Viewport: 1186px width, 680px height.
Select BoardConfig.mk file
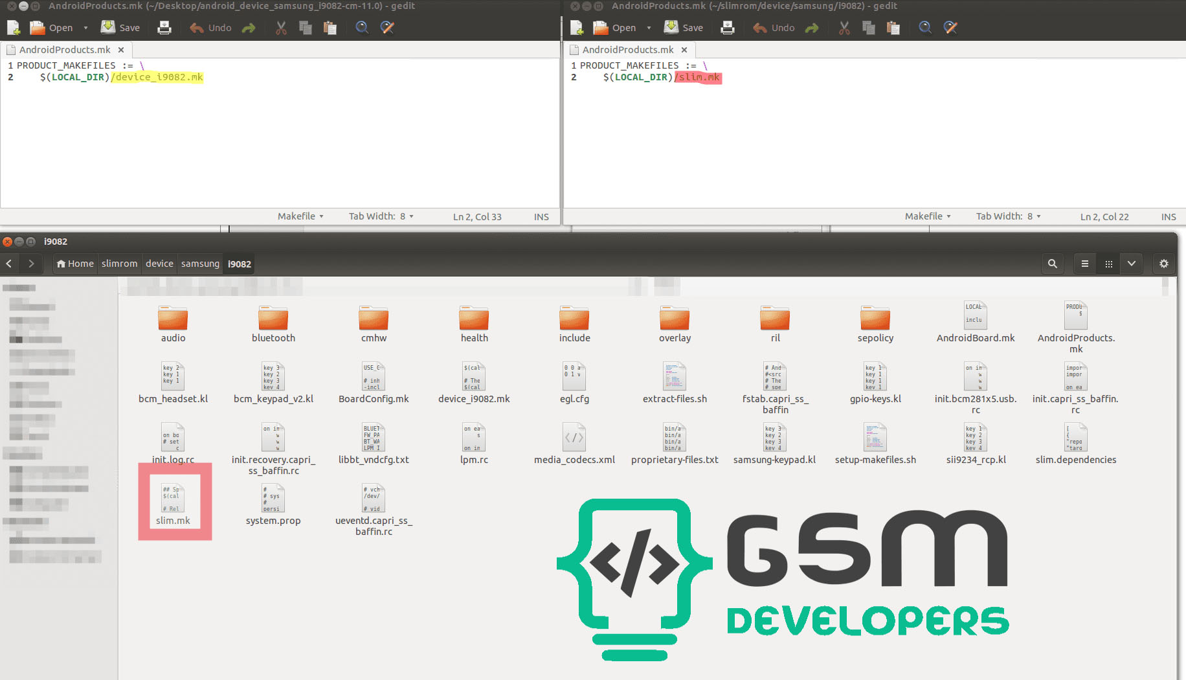click(374, 383)
